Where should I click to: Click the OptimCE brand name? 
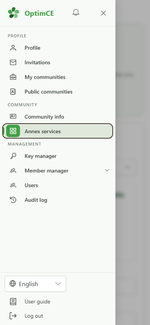pyautogui.click(x=39, y=13)
